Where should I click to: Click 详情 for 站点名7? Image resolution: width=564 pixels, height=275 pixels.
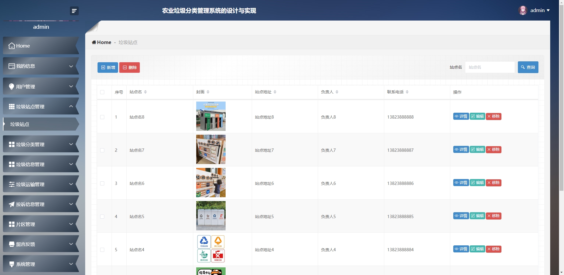461,149
